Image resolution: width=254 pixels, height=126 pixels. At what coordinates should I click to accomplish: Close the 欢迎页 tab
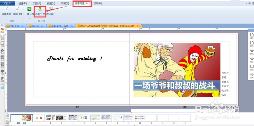tap(42, 26)
